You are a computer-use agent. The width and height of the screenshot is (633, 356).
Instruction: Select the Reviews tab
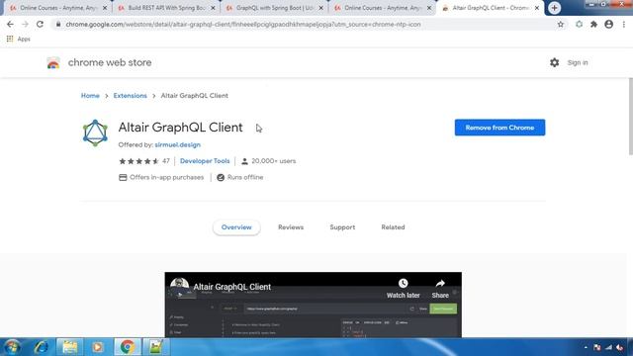291,227
